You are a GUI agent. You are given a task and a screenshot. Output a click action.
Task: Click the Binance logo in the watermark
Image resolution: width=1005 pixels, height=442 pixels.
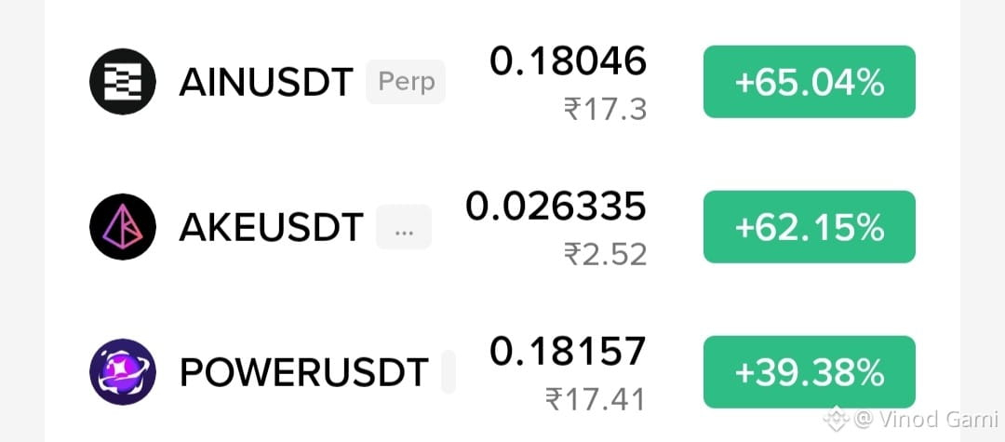tap(835, 420)
